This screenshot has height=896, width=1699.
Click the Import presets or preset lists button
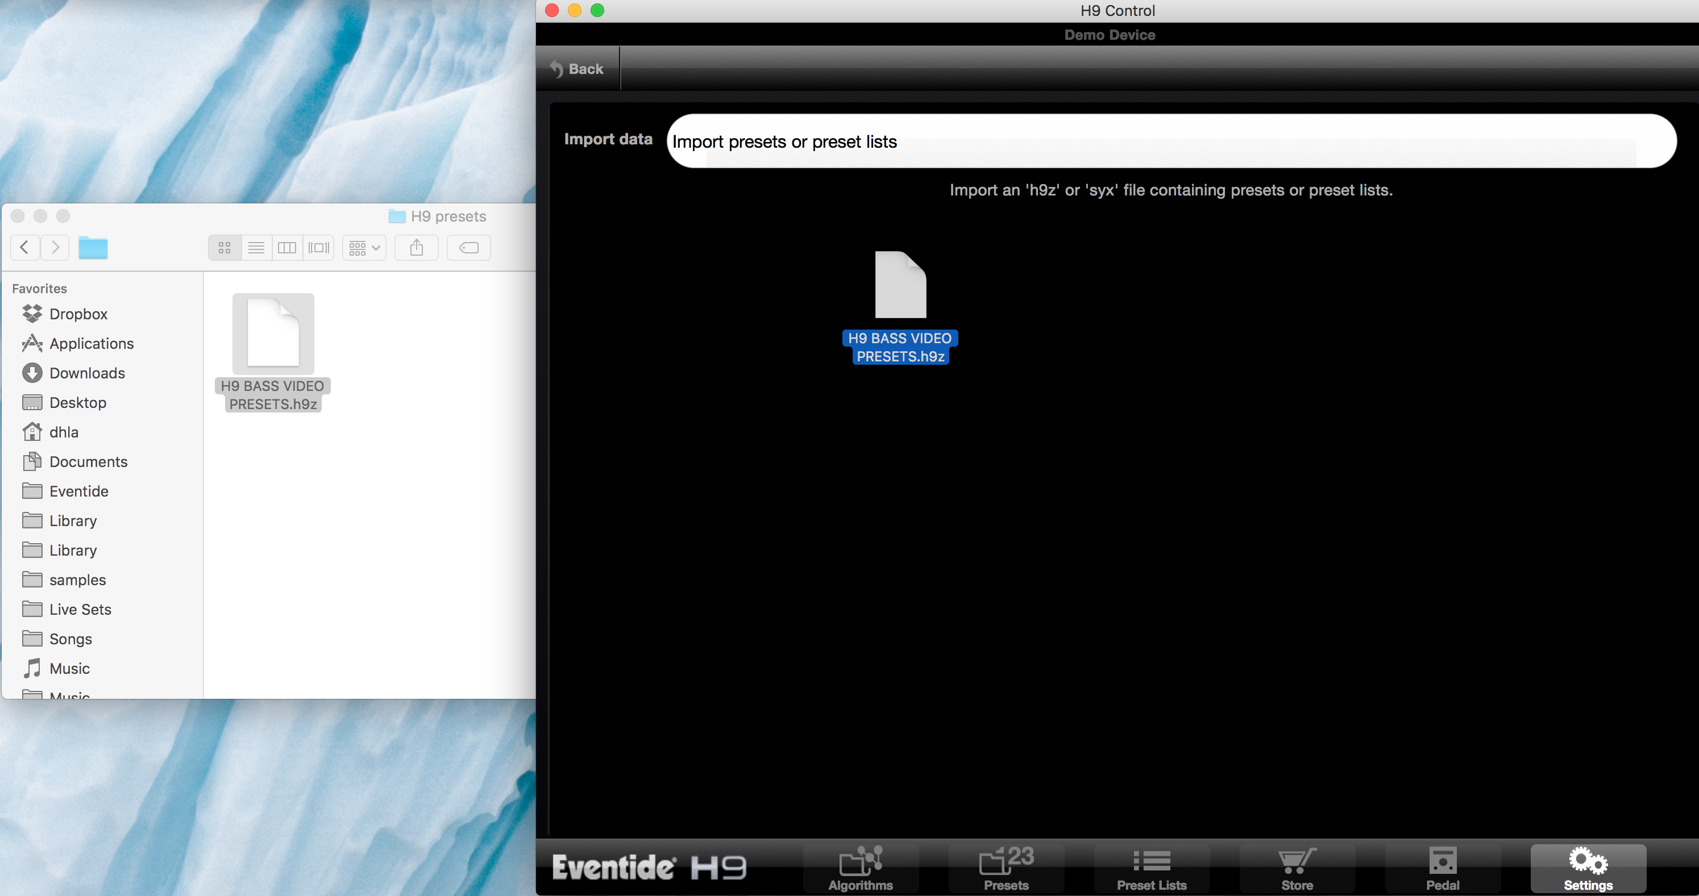(x=1172, y=141)
